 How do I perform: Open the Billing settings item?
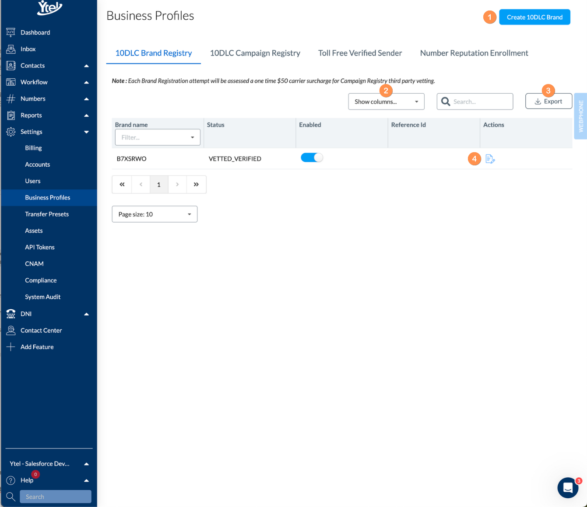33,148
